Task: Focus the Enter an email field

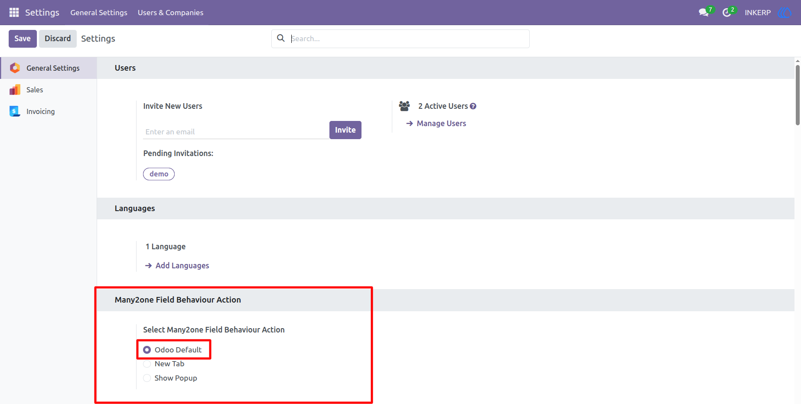Action: 236,132
